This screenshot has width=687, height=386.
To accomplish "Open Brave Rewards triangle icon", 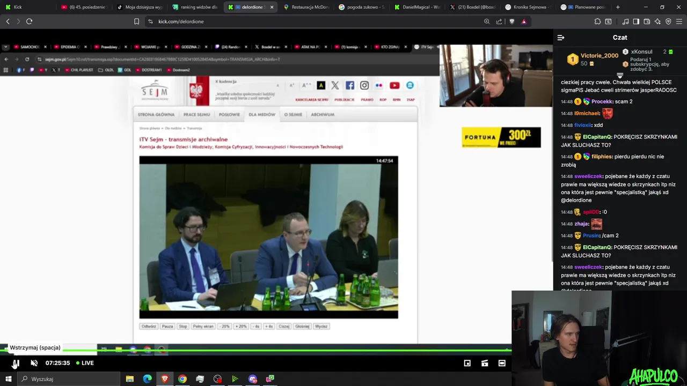I will coord(524,21).
